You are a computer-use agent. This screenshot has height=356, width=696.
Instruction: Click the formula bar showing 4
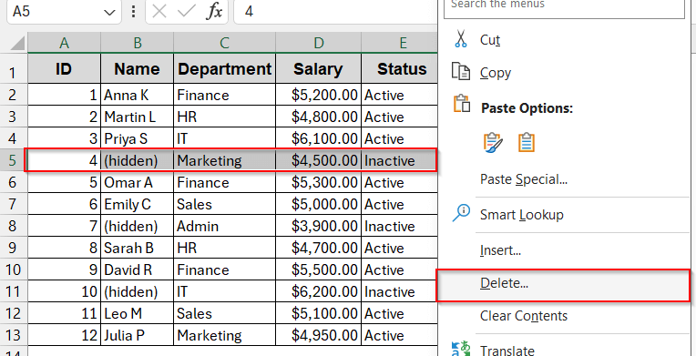coord(335,12)
